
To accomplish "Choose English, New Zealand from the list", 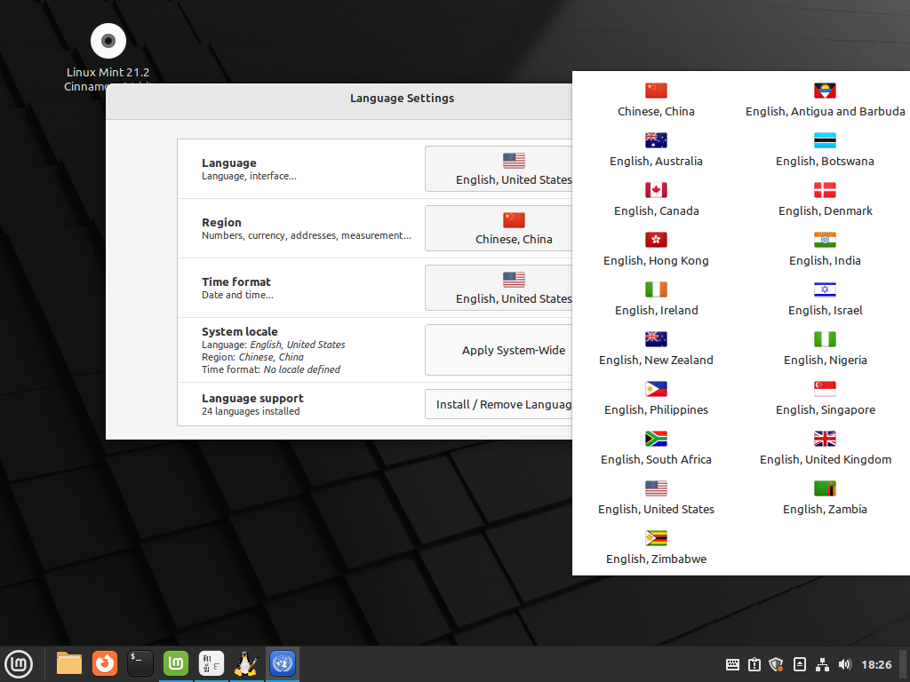I will [656, 348].
